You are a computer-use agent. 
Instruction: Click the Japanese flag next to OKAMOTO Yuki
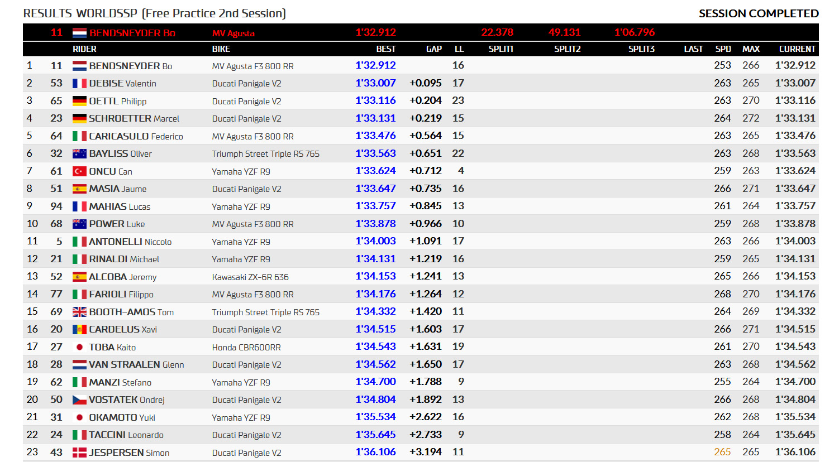point(79,417)
